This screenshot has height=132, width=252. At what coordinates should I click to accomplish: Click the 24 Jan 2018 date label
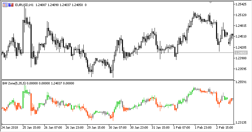pyautogui.click(x=10, y=128)
